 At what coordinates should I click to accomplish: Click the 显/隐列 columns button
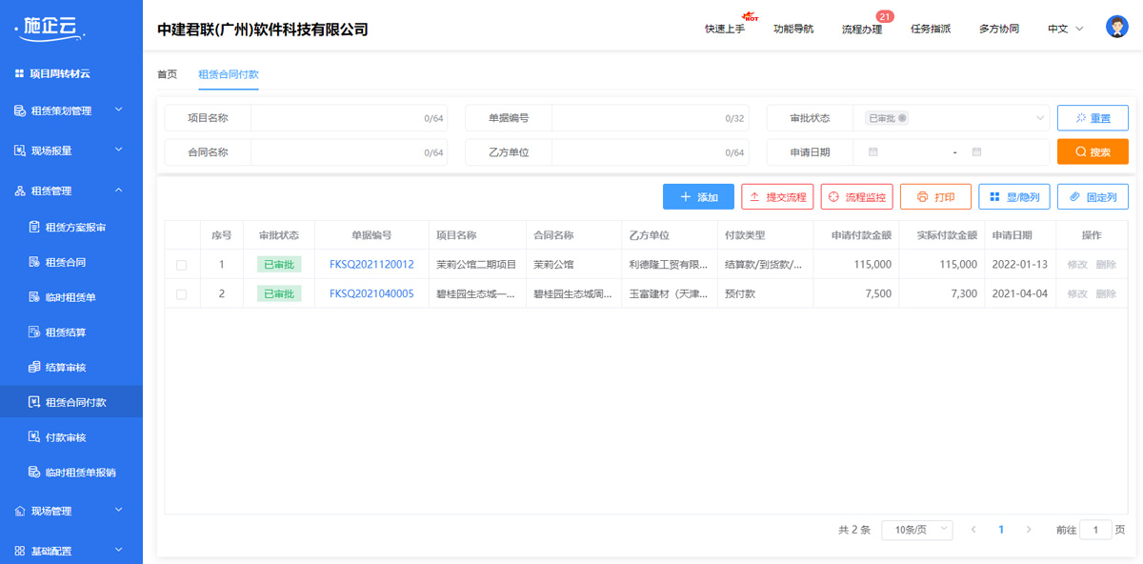tap(1014, 197)
